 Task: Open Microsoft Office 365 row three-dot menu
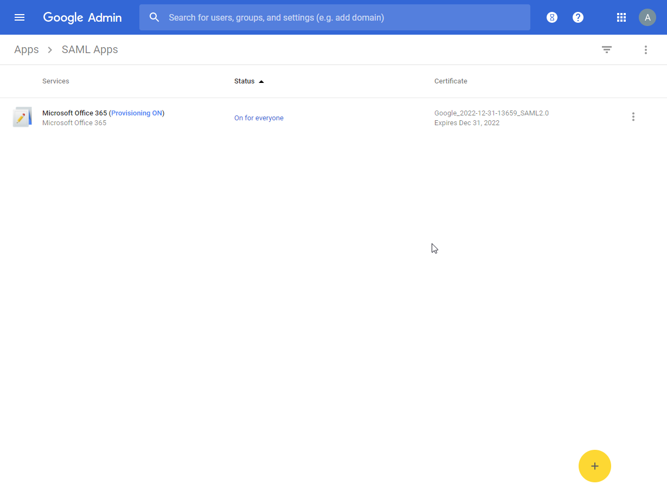point(633,117)
